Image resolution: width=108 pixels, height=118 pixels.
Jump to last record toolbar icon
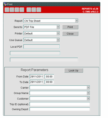[x=22, y=10]
